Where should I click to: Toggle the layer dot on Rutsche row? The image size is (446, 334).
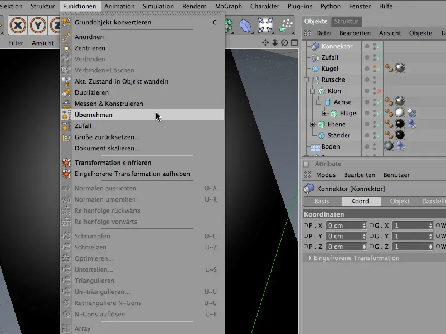[x=367, y=80]
